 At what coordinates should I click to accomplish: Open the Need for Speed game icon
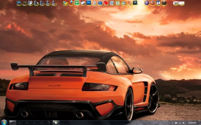point(135,3)
